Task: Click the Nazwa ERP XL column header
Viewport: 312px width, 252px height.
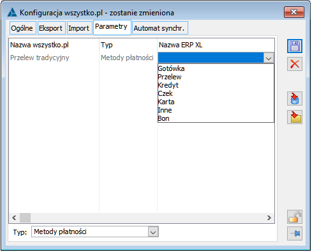Action: coord(216,45)
